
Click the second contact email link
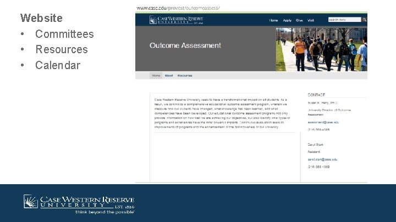pos(322,160)
